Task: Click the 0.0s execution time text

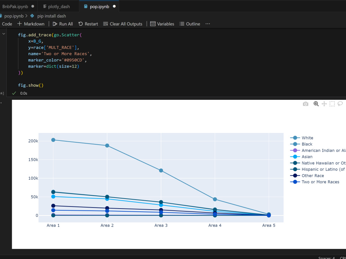Action: pos(24,93)
